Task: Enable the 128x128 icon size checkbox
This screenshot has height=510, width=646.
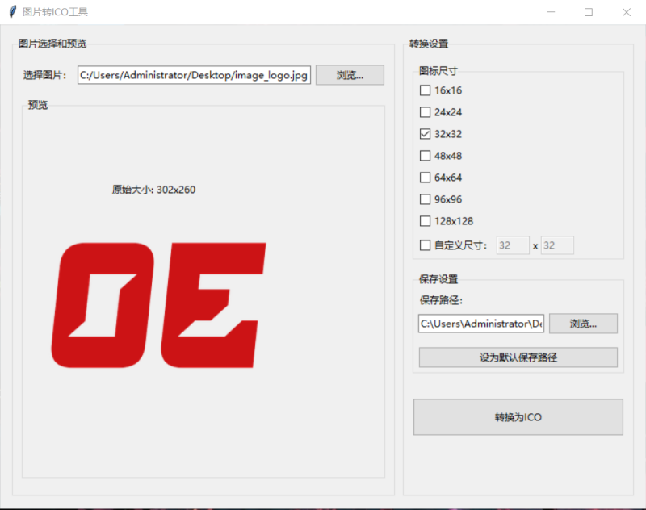Action: coord(425,221)
